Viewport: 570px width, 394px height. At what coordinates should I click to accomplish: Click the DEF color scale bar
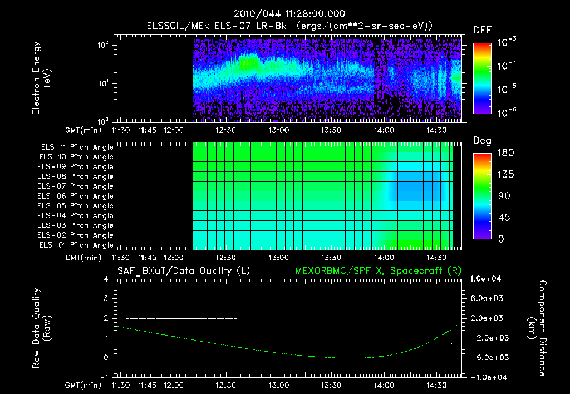(x=482, y=78)
